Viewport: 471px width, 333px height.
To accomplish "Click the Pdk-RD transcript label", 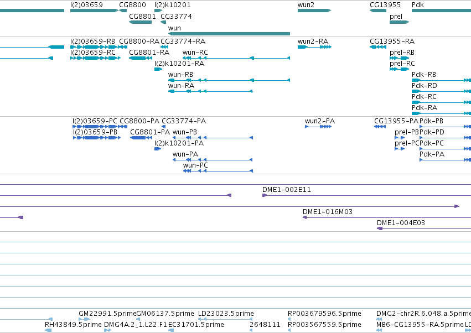I will pos(425,86).
